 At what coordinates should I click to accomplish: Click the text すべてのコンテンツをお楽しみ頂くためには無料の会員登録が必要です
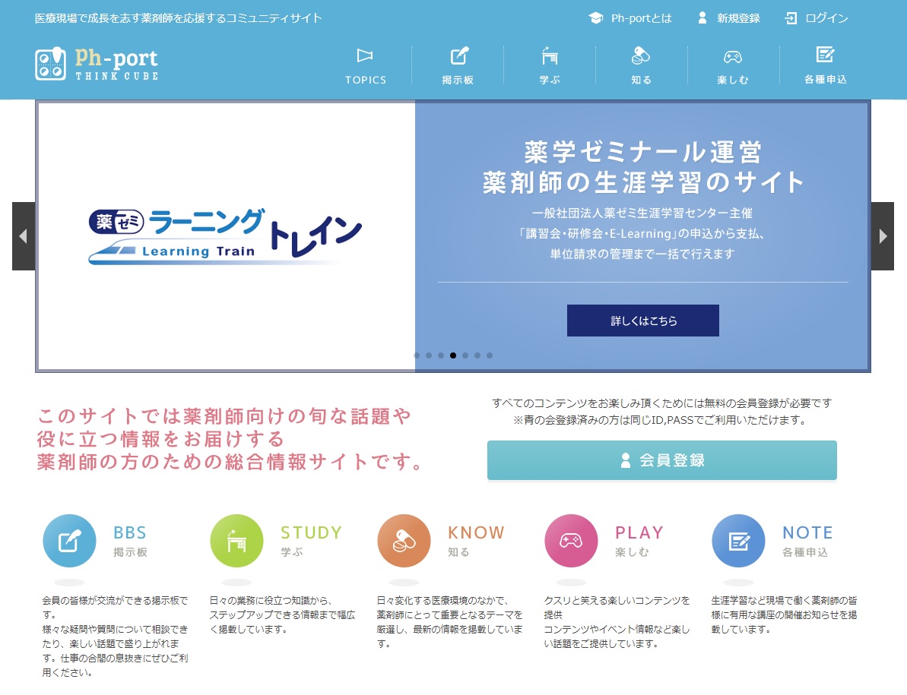pos(661,403)
